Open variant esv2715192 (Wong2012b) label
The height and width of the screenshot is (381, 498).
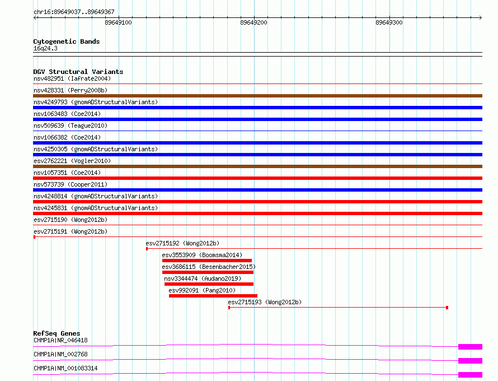click(x=182, y=243)
